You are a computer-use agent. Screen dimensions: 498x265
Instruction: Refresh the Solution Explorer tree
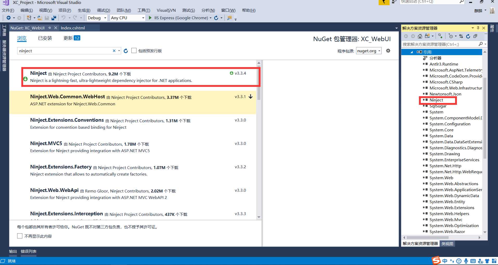tap(468, 36)
